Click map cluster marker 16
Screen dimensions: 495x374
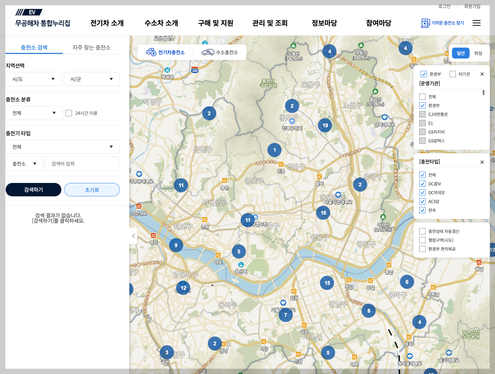point(323,213)
